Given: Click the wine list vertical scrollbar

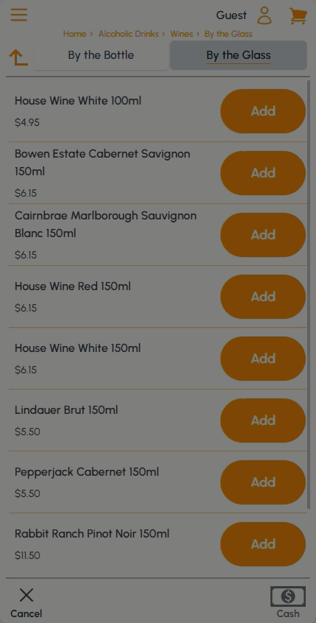Looking at the screenshot, I should pyautogui.click(x=309, y=294).
